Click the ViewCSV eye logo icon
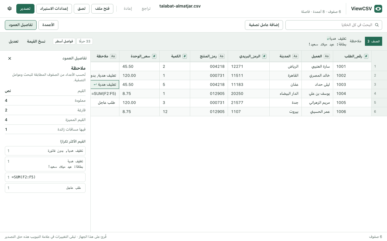The width and height of the screenshot is (387, 241). [x=378, y=9]
